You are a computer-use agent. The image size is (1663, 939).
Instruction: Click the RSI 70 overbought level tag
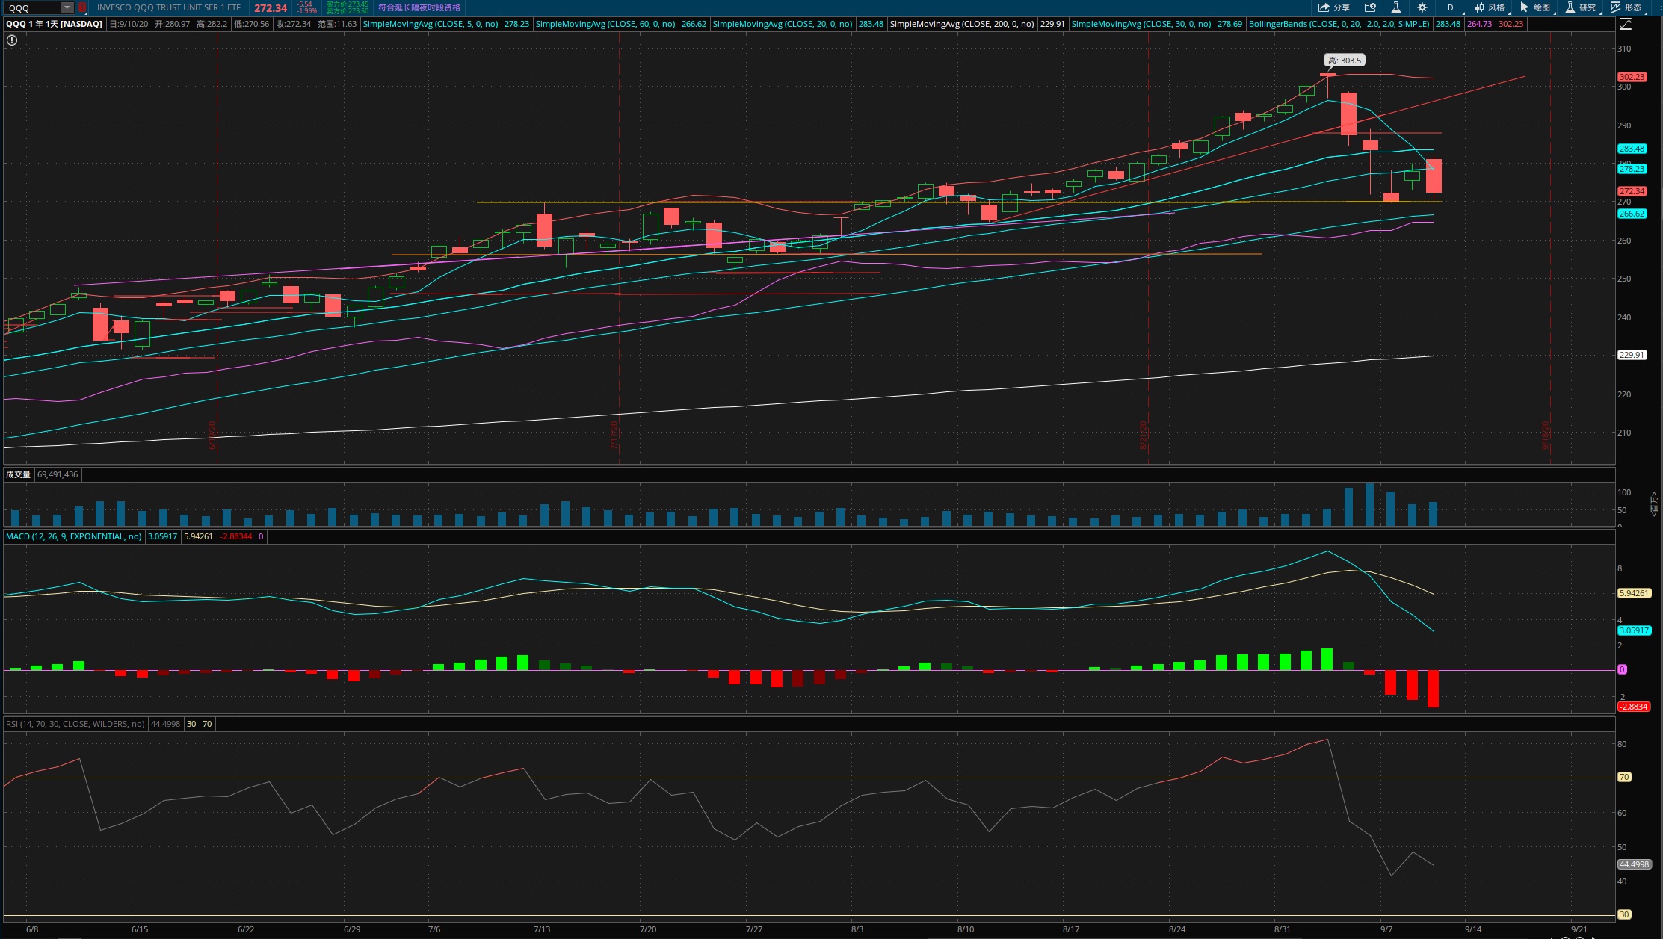point(1624,777)
